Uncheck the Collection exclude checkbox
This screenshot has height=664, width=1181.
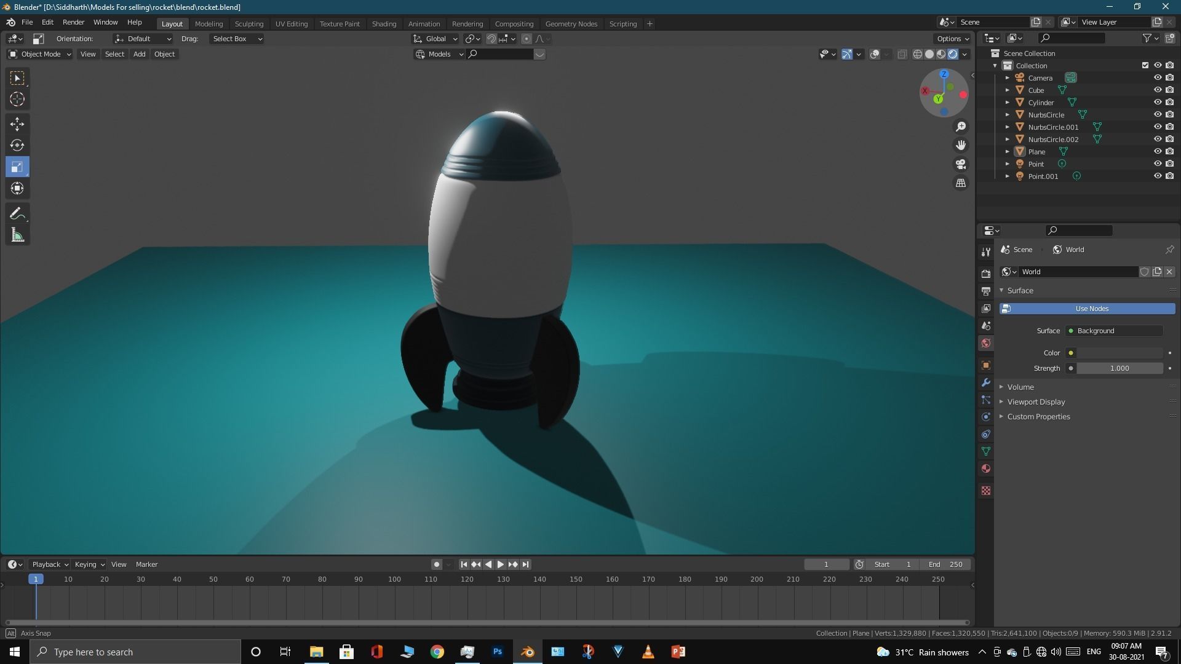tap(1145, 65)
